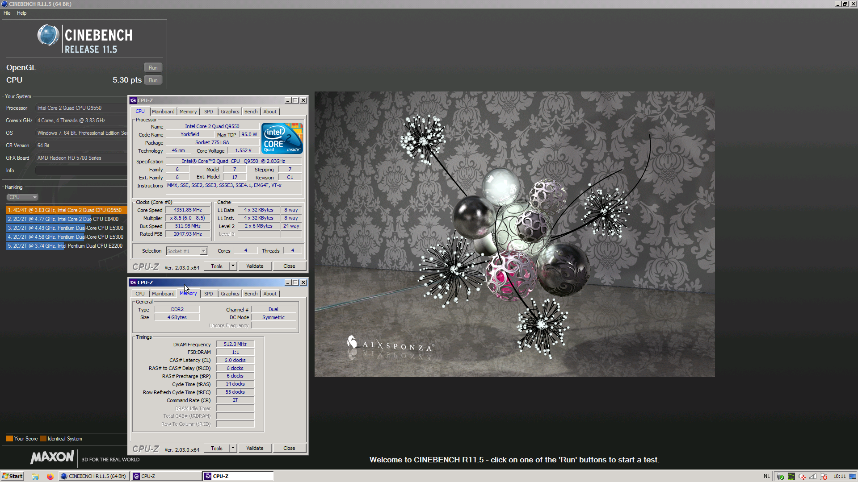Open Safely Remove Hardware tray icon
858x482 pixels.
[x=780, y=476]
